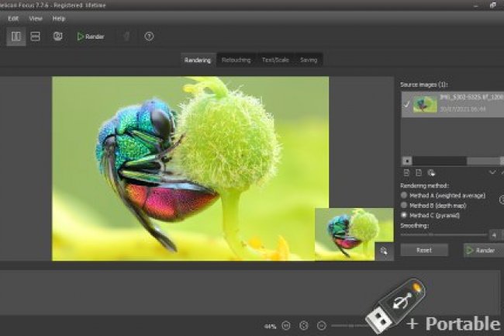Viewport: 504px width, 336px height.
Task: Open the Edit menu
Action: pos(13,18)
